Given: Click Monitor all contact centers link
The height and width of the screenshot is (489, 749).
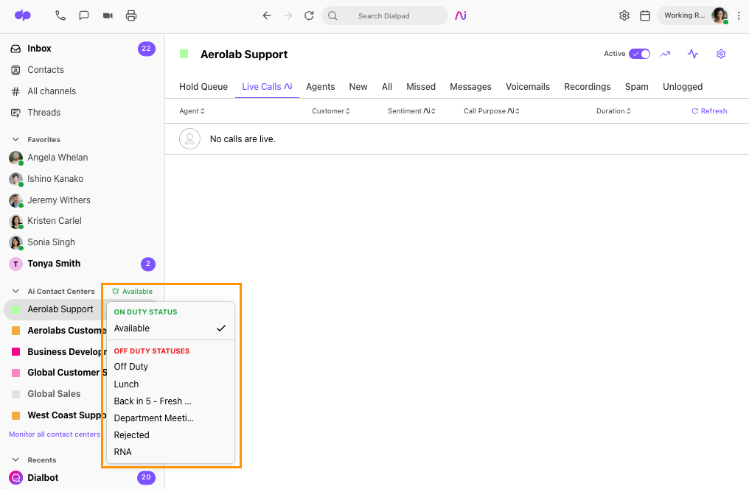Looking at the screenshot, I should 55,435.
